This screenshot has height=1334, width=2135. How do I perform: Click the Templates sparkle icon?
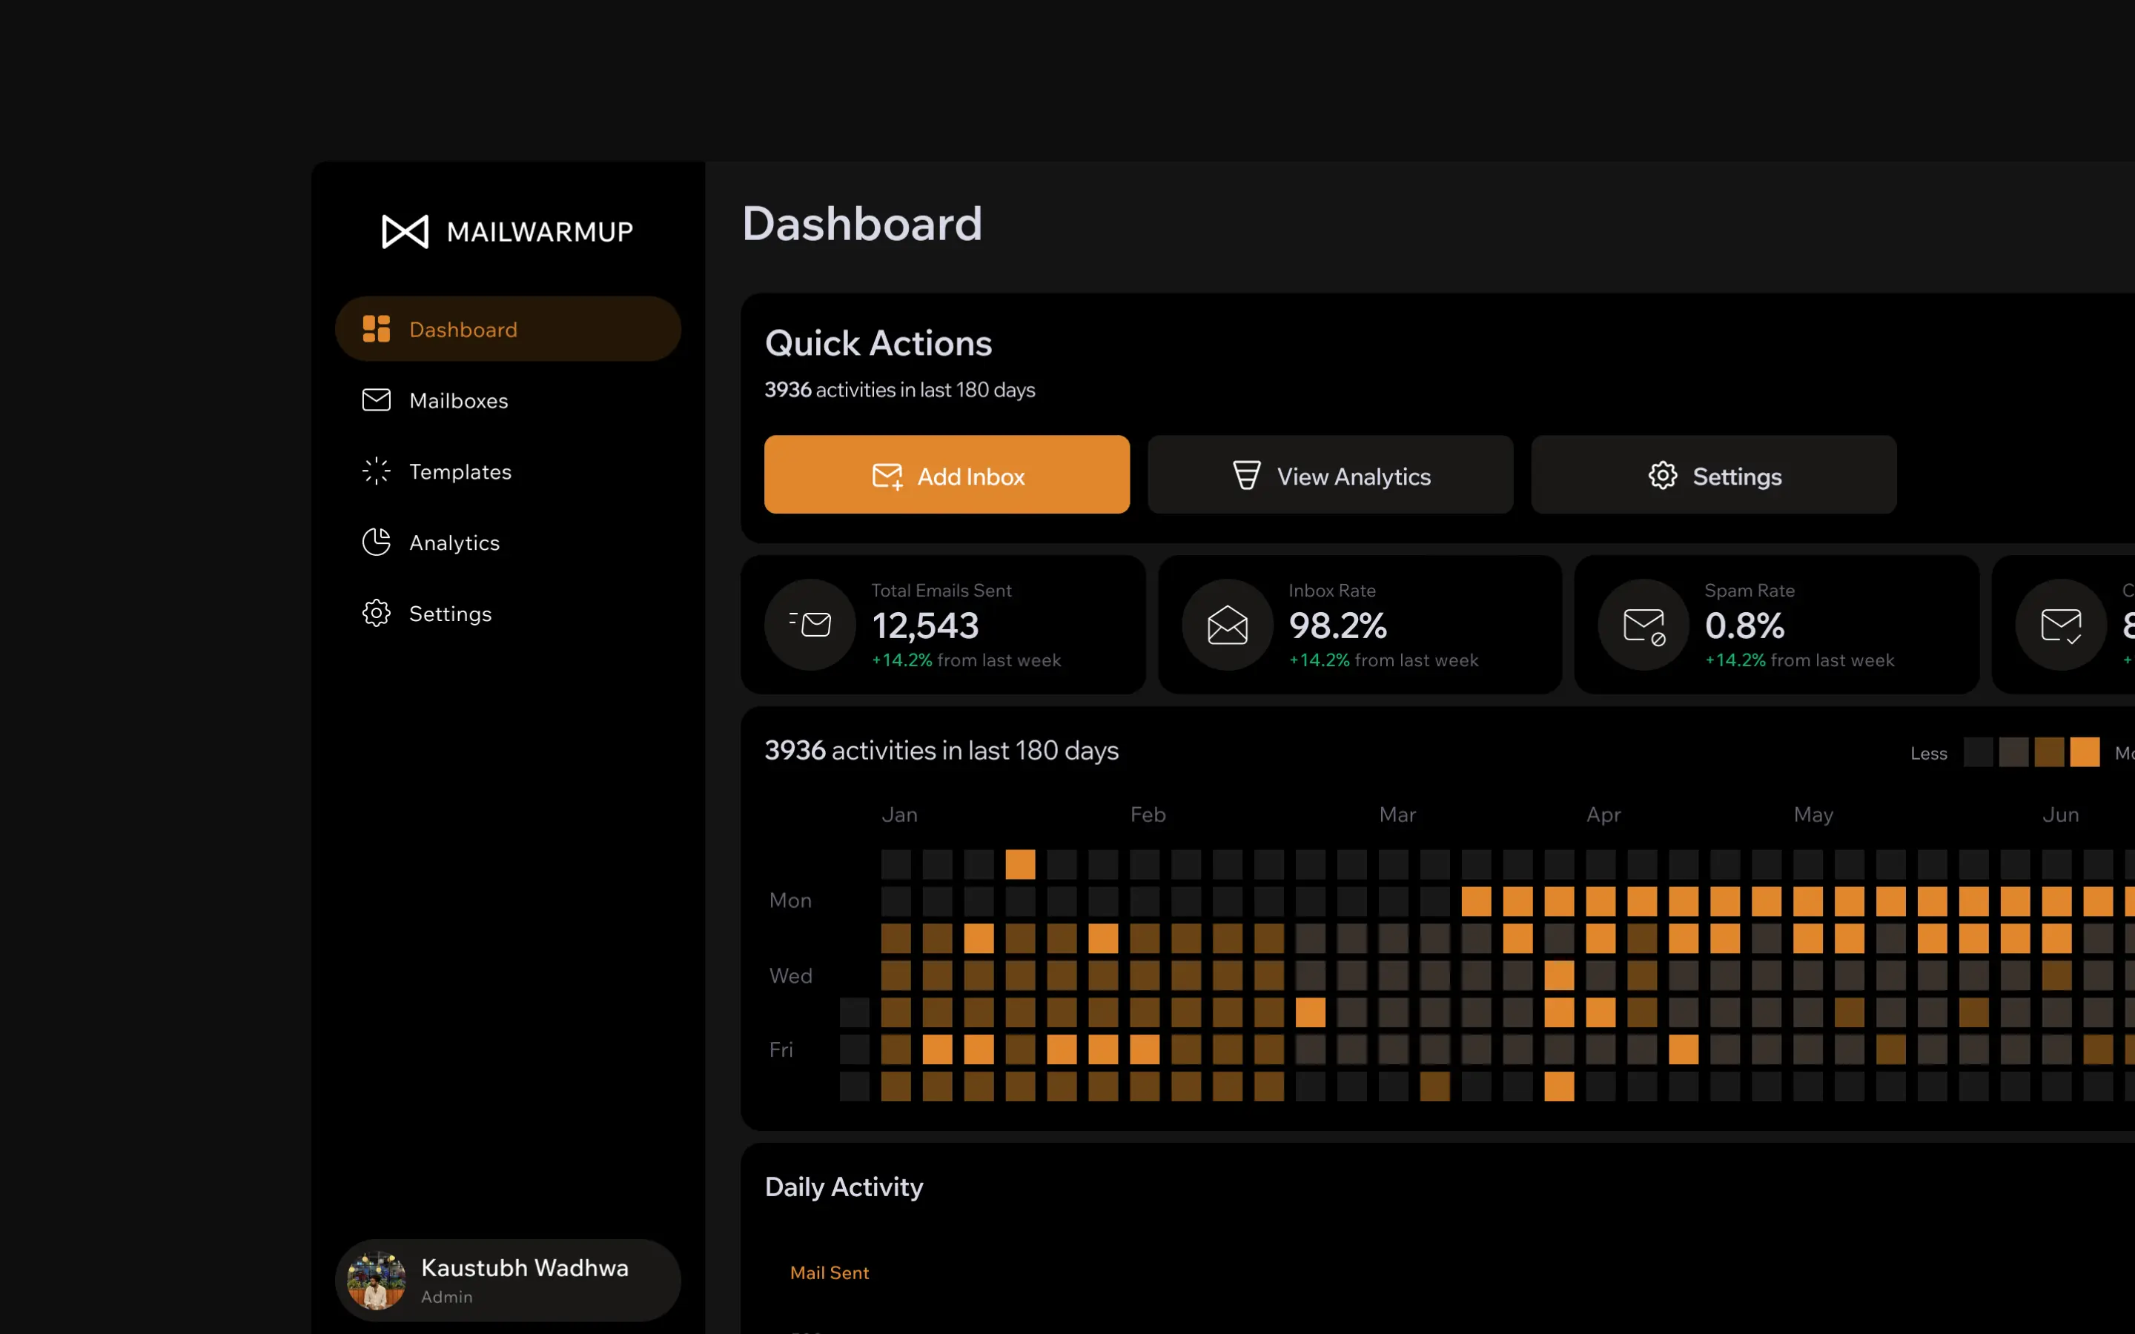[376, 471]
